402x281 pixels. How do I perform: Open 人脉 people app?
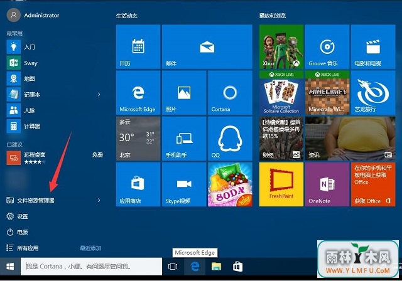tap(55, 110)
